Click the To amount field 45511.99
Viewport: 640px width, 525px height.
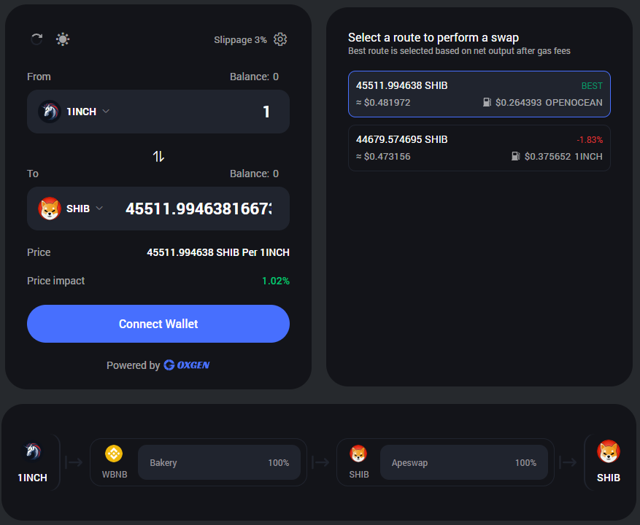click(198, 209)
